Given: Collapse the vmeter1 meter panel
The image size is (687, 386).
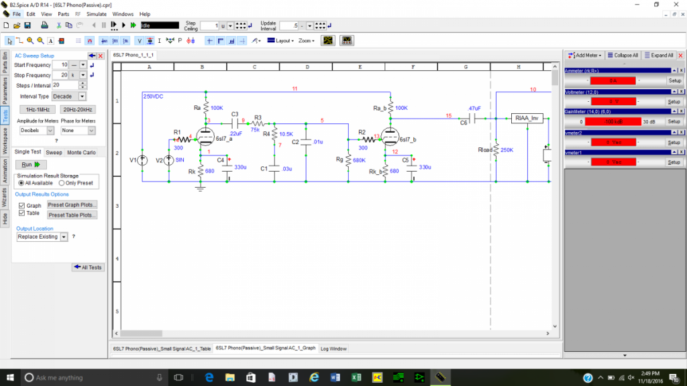Looking at the screenshot, I should 675,152.
